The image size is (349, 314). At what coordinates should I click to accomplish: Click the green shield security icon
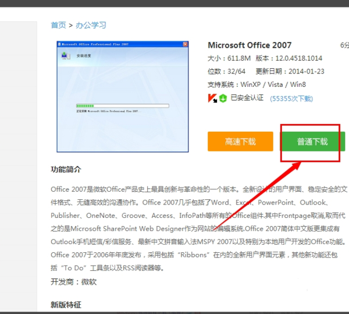click(x=223, y=98)
